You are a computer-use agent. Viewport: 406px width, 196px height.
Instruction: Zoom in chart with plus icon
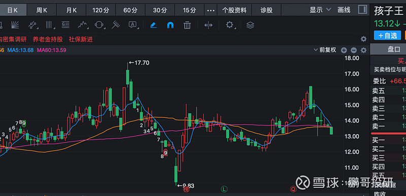[344, 50]
